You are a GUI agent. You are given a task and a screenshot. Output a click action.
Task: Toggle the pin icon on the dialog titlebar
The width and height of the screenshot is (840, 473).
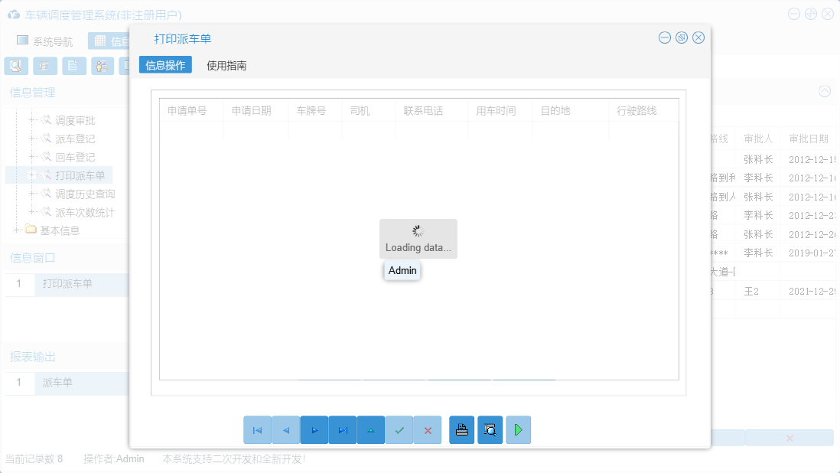[x=681, y=37]
